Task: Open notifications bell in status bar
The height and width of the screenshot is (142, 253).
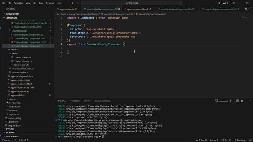Action: (x=250, y=140)
